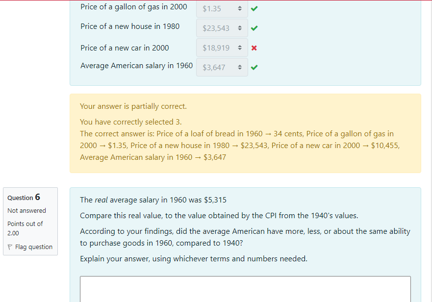Click 'Price of a new house in 1980' label

(130, 26)
